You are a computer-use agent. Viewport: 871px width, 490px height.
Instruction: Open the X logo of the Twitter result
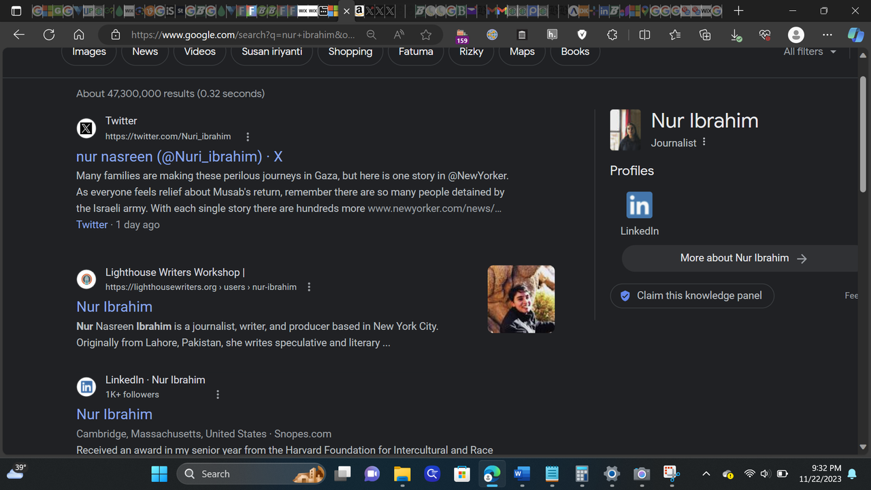(x=86, y=128)
